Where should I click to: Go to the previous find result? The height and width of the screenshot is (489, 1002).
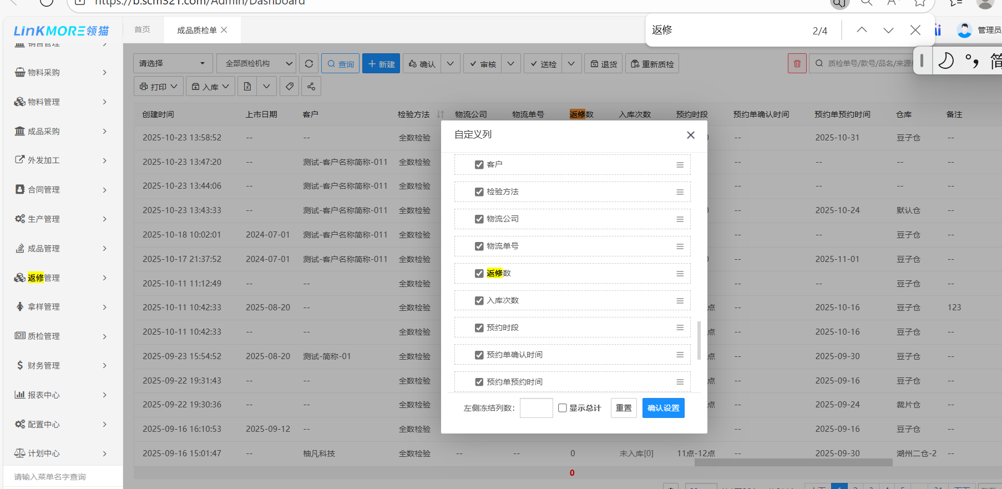click(x=862, y=31)
